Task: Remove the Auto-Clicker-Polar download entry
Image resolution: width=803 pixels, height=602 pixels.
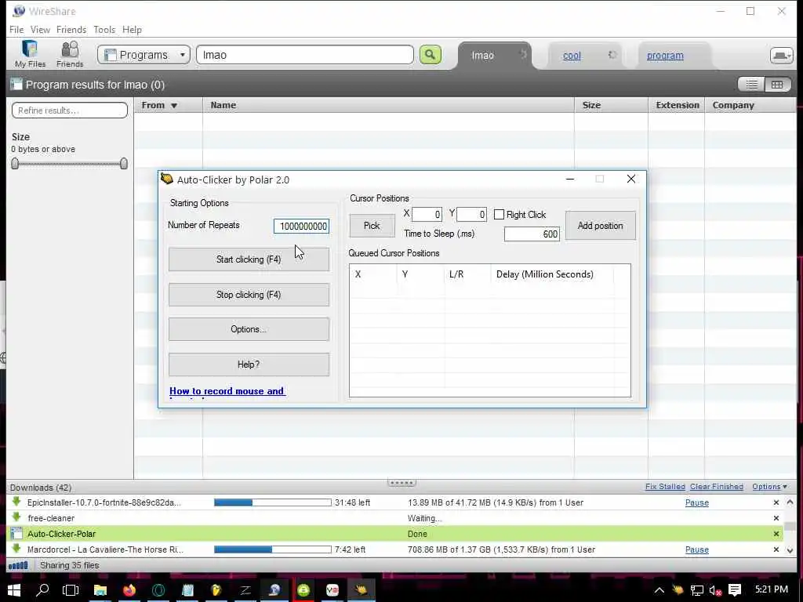Action: pyautogui.click(x=776, y=534)
